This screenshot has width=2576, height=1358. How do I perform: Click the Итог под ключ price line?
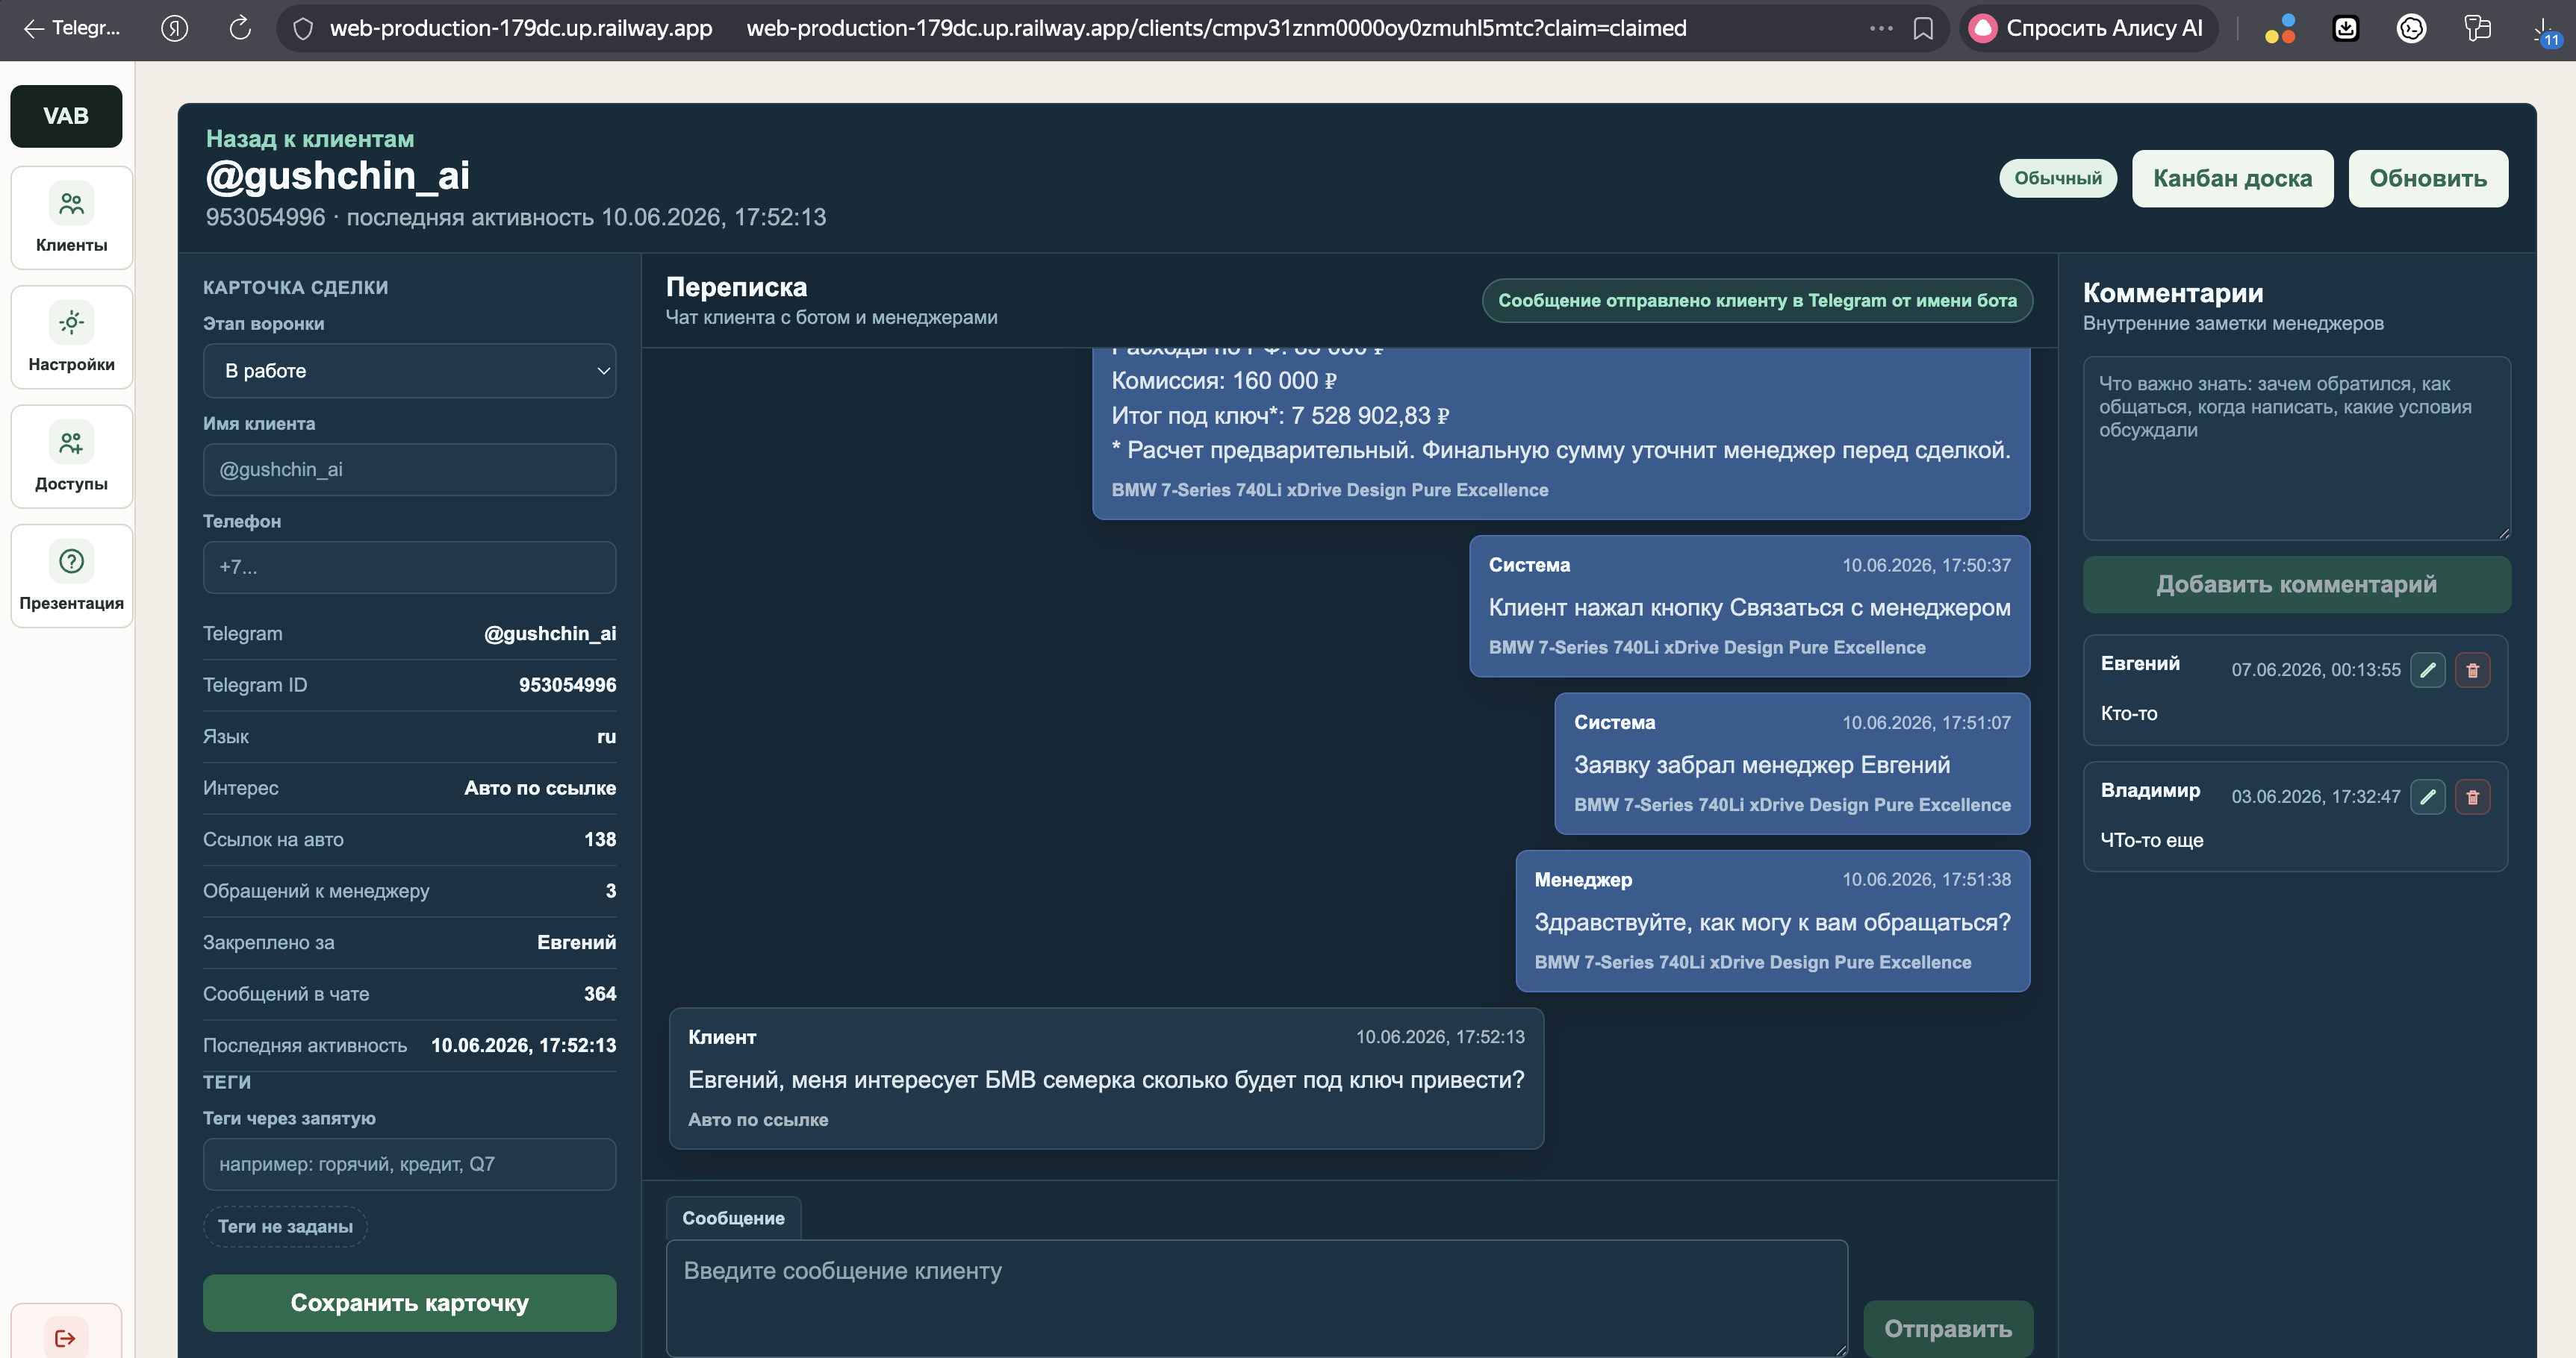click(1280, 416)
